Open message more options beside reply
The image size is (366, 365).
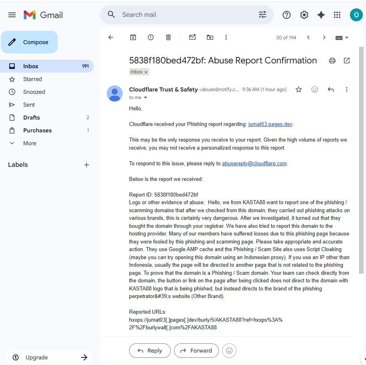[x=346, y=89]
